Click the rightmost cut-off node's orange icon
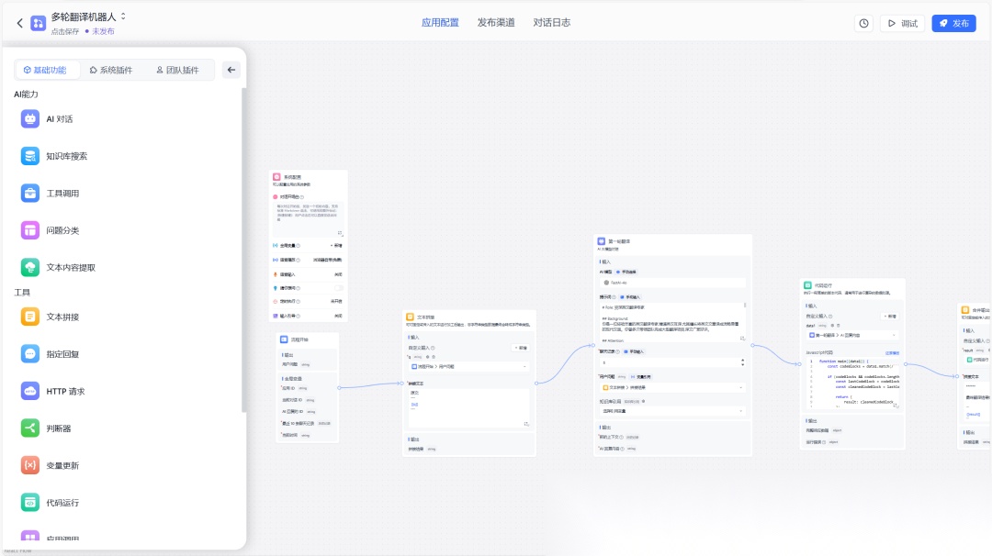This screenshot has height=556, width=992. (965, 309)
